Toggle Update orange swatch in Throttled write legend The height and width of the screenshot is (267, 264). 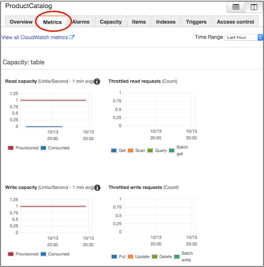(130, 256)
